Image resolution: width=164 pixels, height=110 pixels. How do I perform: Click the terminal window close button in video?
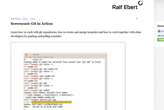[26, 54]
